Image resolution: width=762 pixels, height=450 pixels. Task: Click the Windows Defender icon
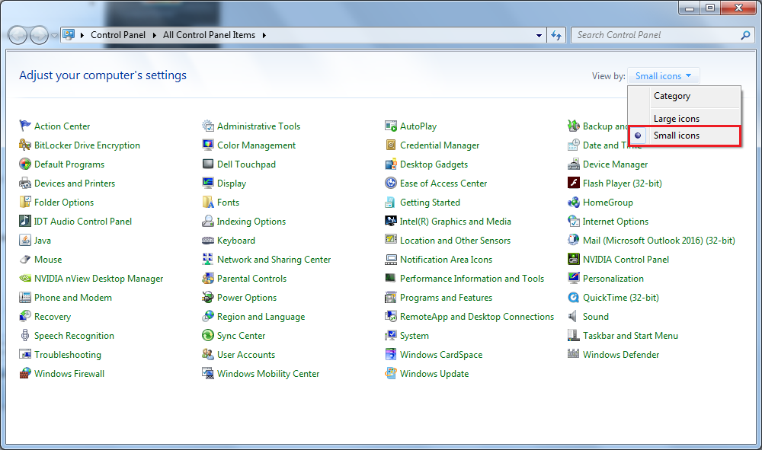pyautogui.click(x=574, y=354)
